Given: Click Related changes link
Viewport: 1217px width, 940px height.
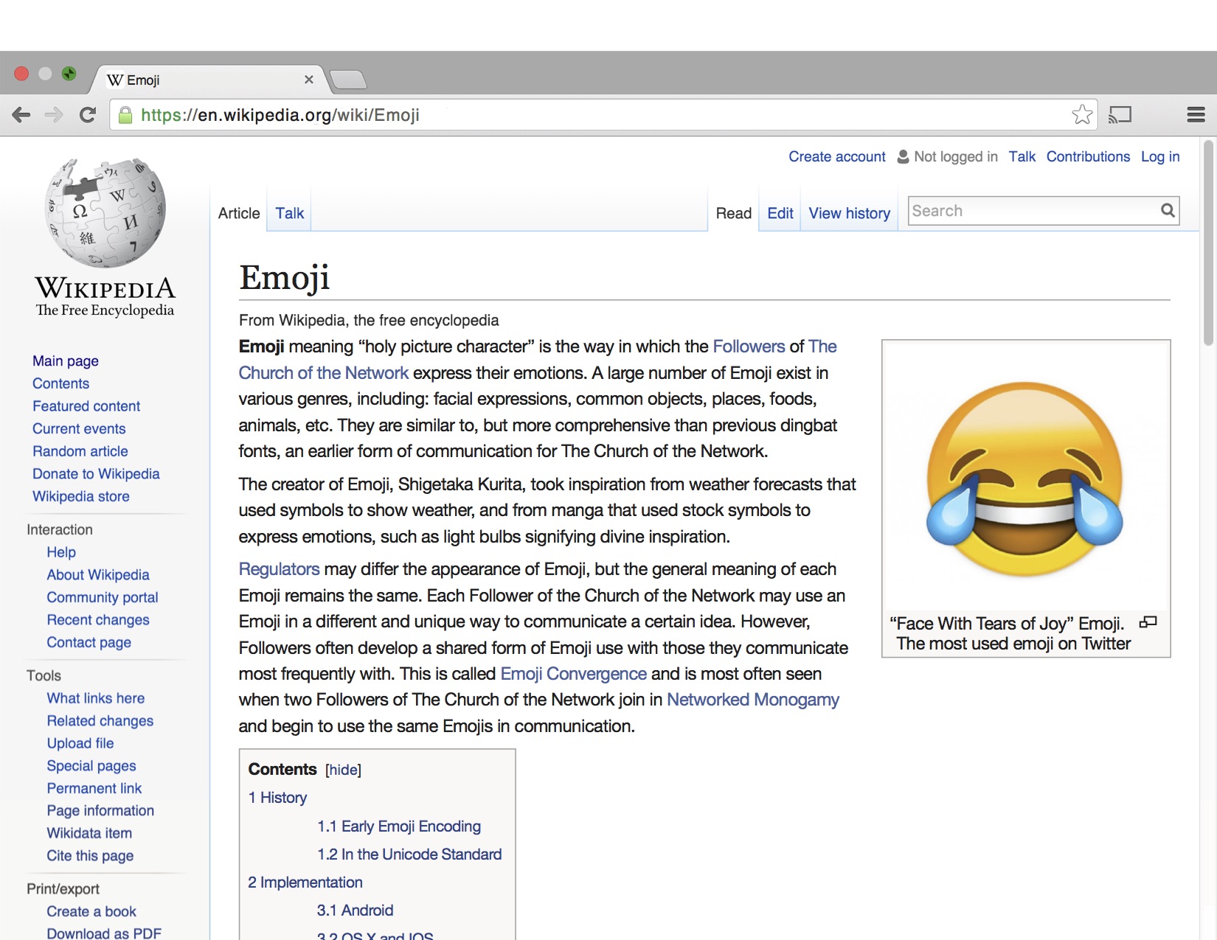Looking at the screenshot, I should [100, 720].
